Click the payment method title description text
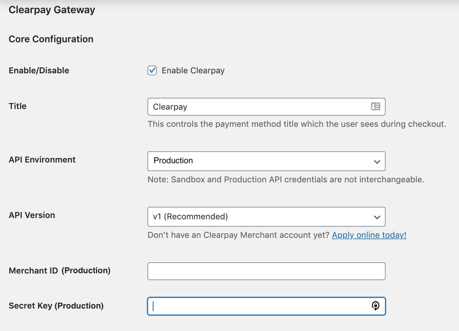 297,124
